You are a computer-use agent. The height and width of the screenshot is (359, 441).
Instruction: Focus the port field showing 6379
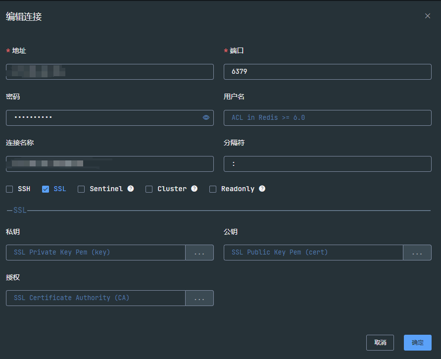(x=327, y=72)
